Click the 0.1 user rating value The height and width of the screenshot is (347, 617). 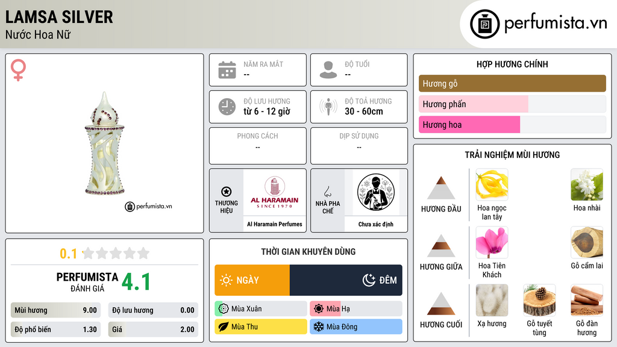(x=69, y=254)
